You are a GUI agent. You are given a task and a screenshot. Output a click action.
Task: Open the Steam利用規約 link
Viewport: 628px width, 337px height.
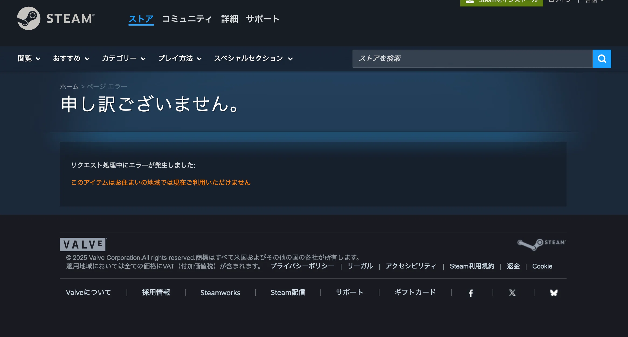472,266
